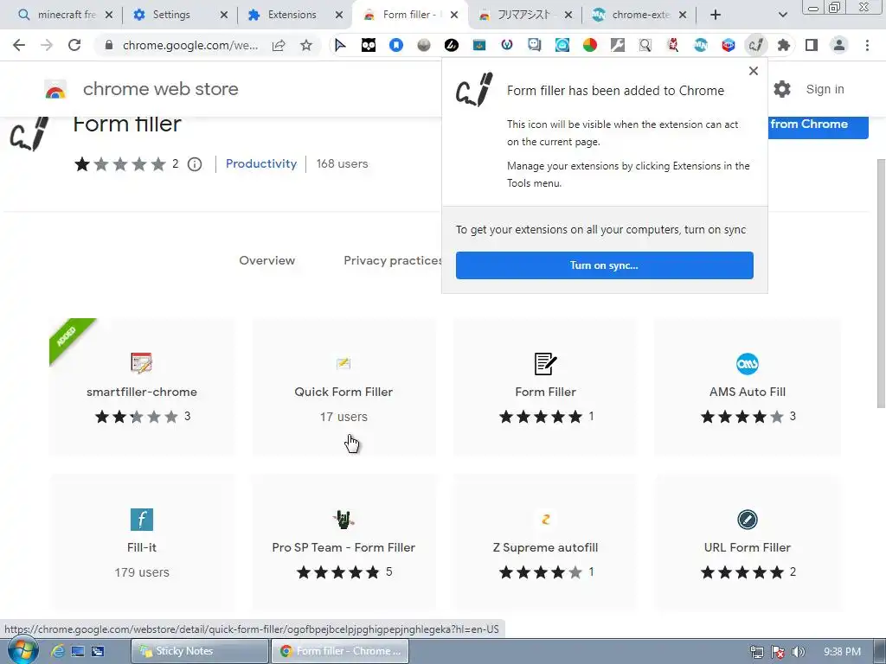Image resolution: width=886 pixels, height=664 pixels.
Task: Click the volume speaker tray icon
Action: point(798,652)
